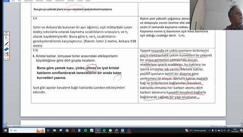Image resolution: width=243 pixels, height=137 pixels.
Task: Show hidden system tray icons
Action: pos(210,131)
